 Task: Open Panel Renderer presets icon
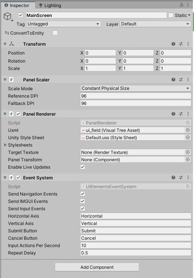[181, 114]
